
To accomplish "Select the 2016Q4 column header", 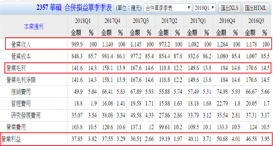I will point(227,21).
